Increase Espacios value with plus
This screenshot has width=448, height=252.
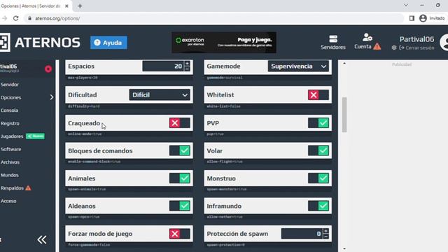click(x=187, y=64)
